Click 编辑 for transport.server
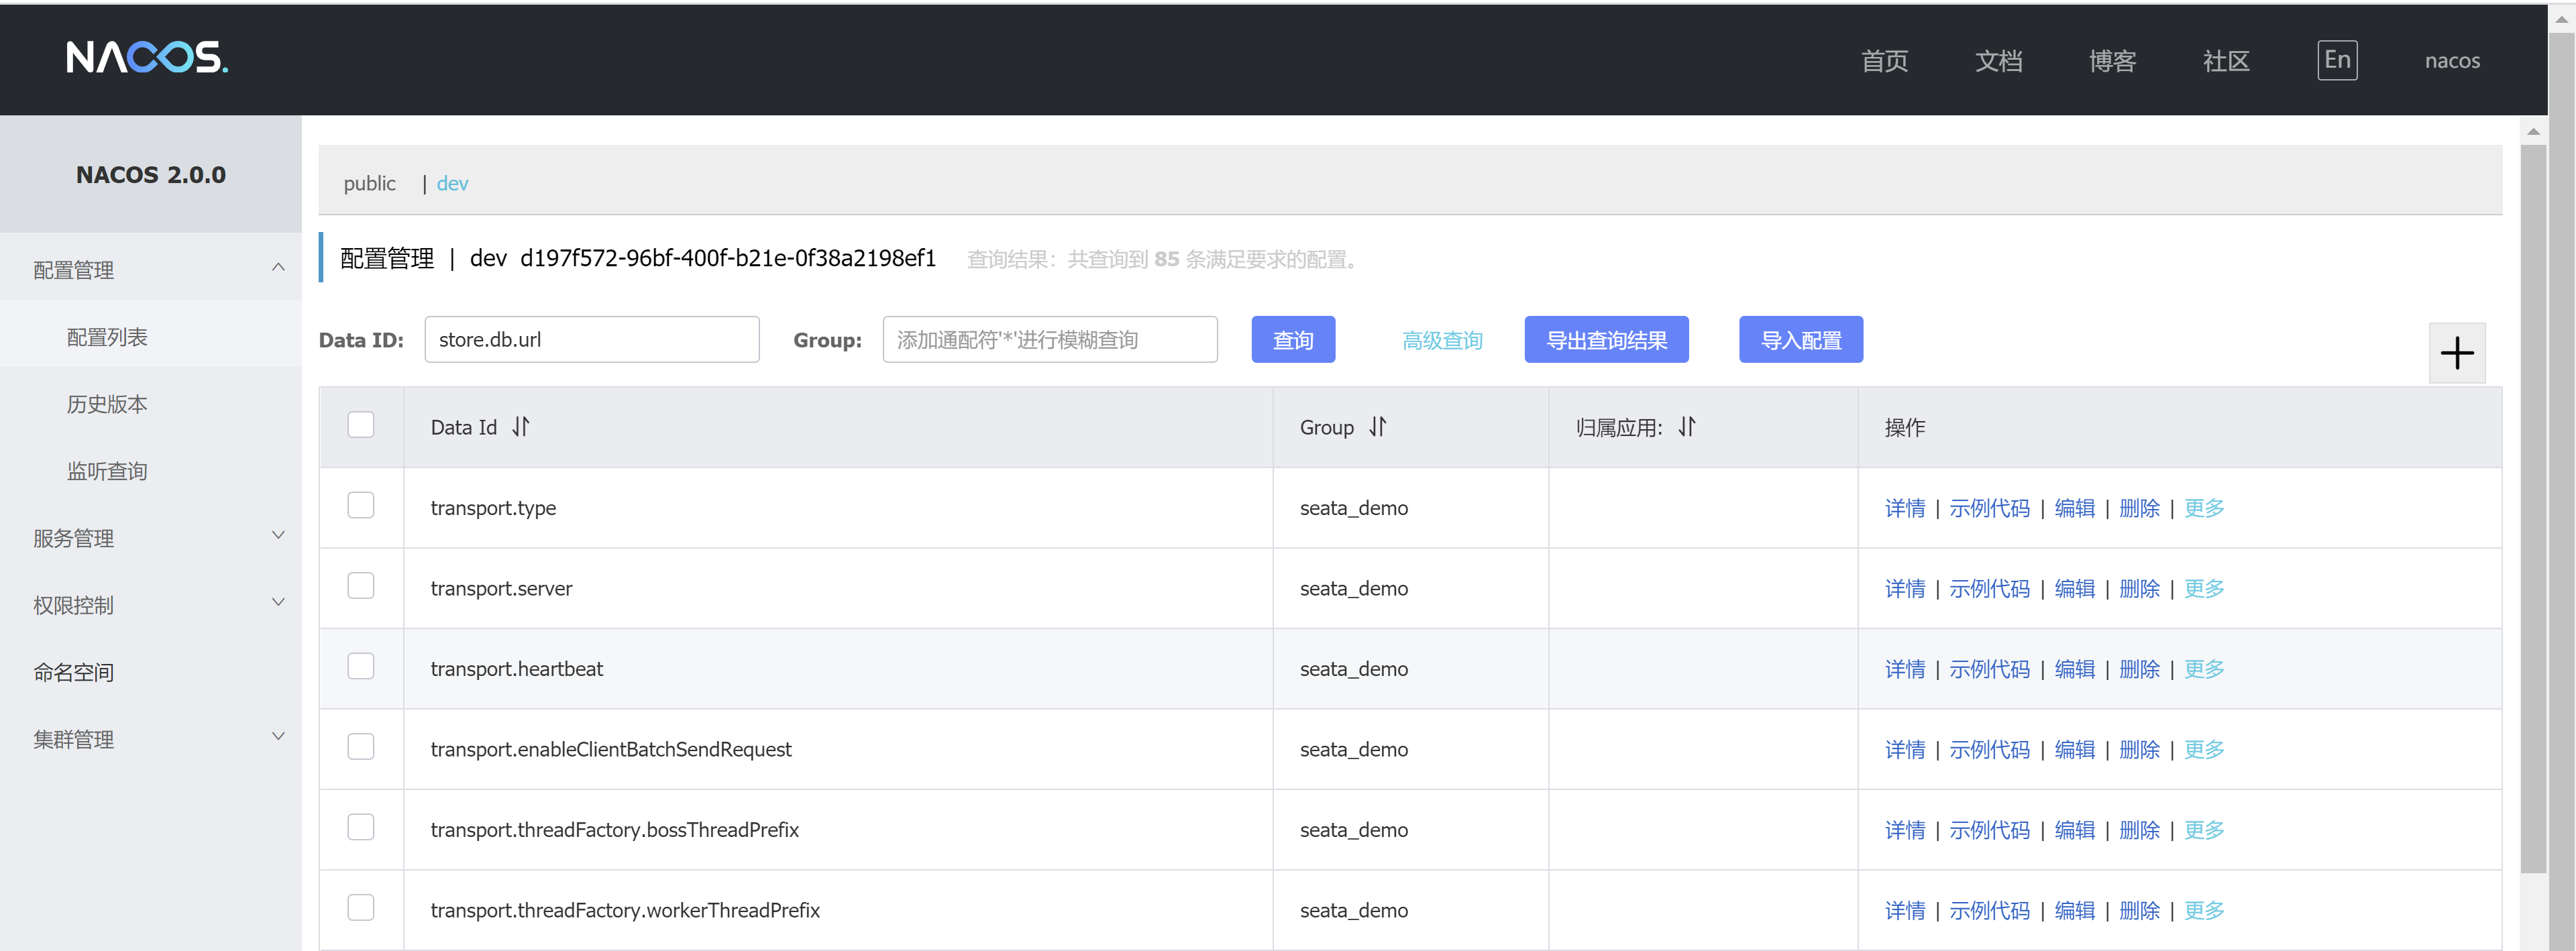Screen dimensions: 2576x951 point(2074,588)
